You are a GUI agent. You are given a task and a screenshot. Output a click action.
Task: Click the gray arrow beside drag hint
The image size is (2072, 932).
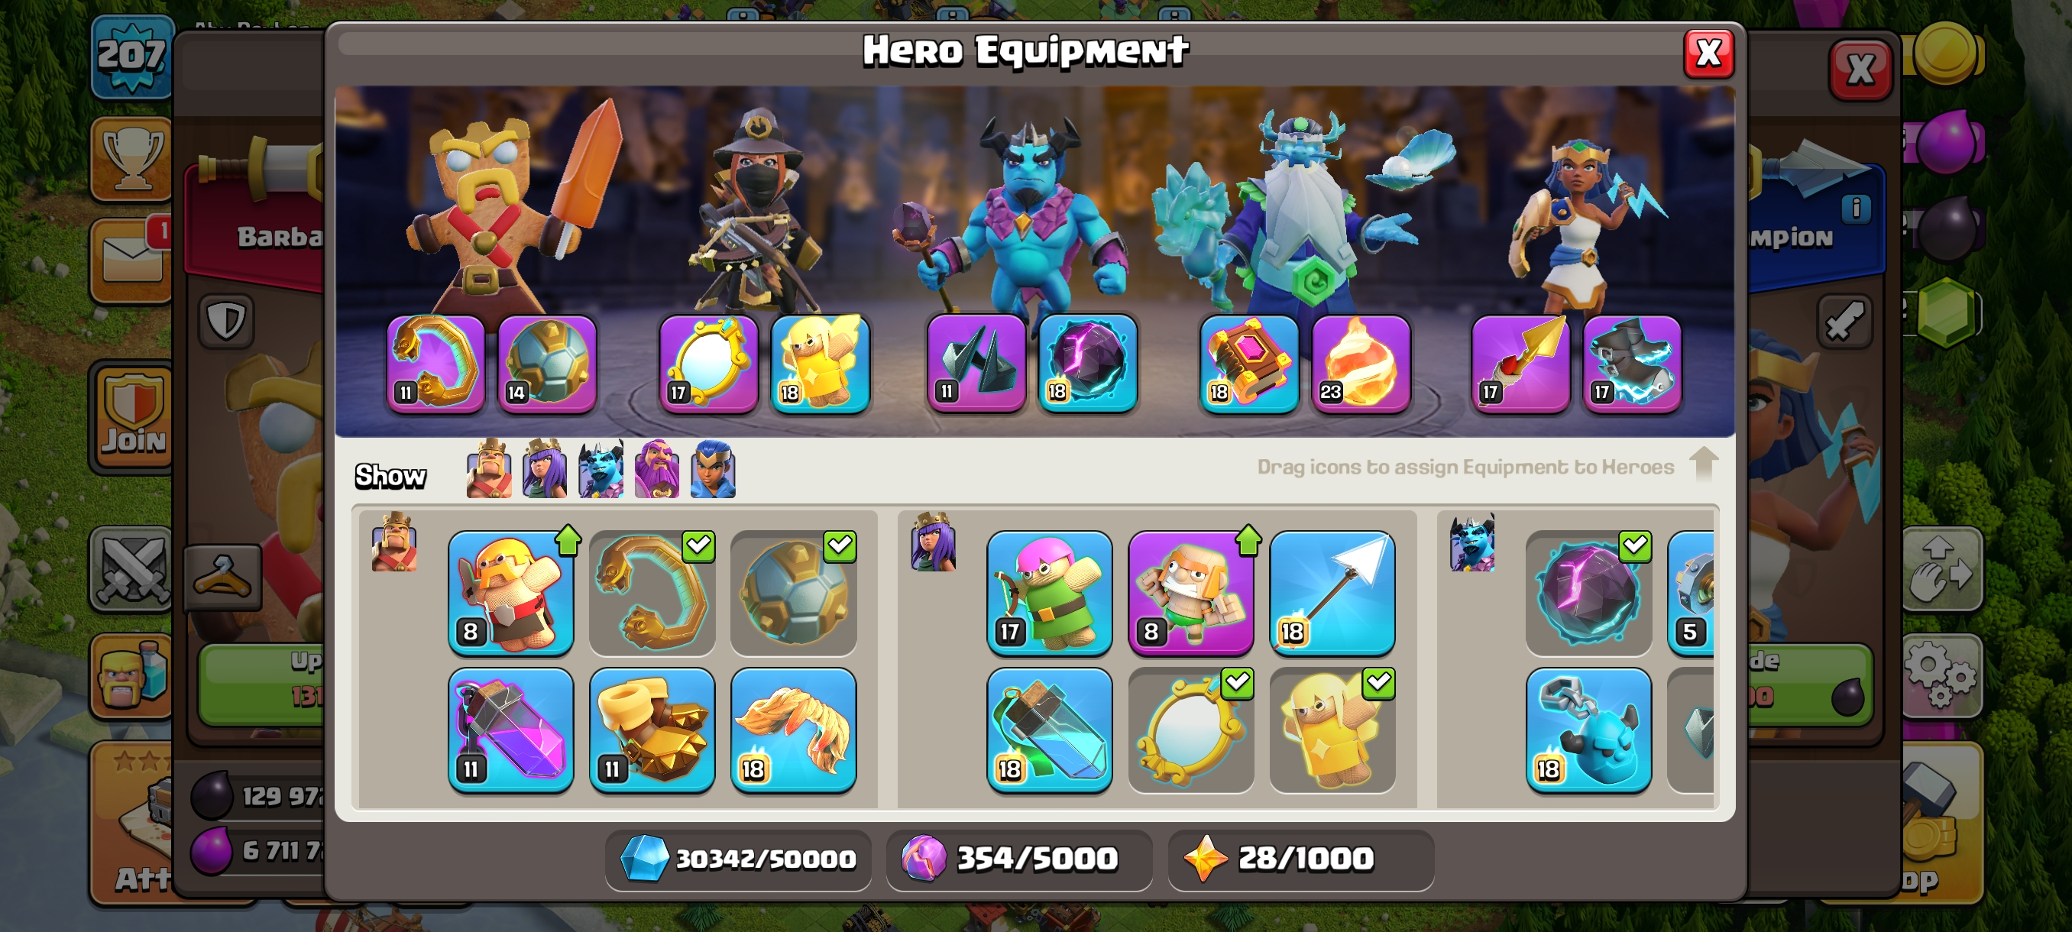(1703, 463)
